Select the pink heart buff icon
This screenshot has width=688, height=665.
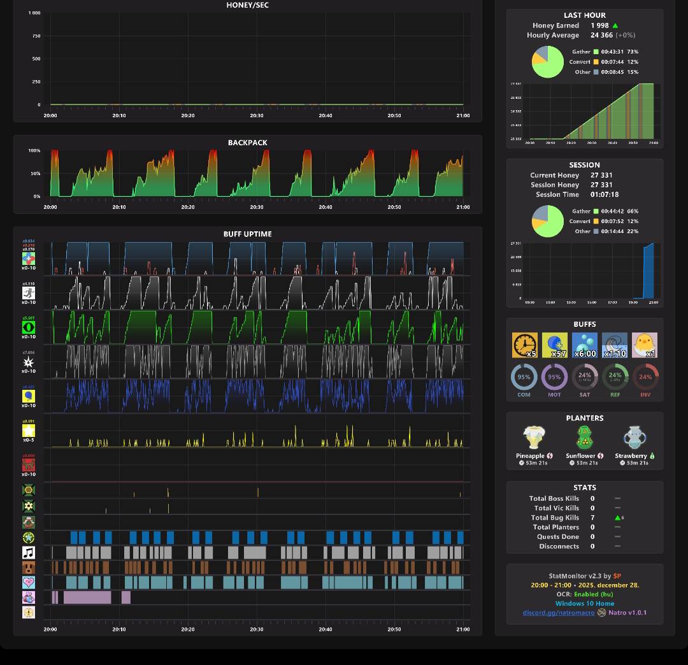coord(29,583)
